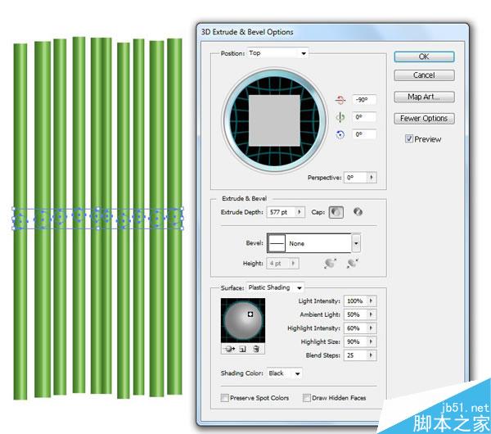The width and height of the screenshot is (491, 434).
Task: Turn cap on for solid appearance
Action: pos(336,212)
